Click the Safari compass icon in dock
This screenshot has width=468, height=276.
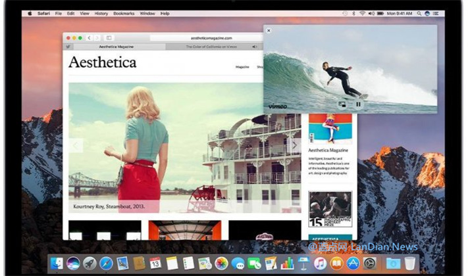[x=106, y=263]
